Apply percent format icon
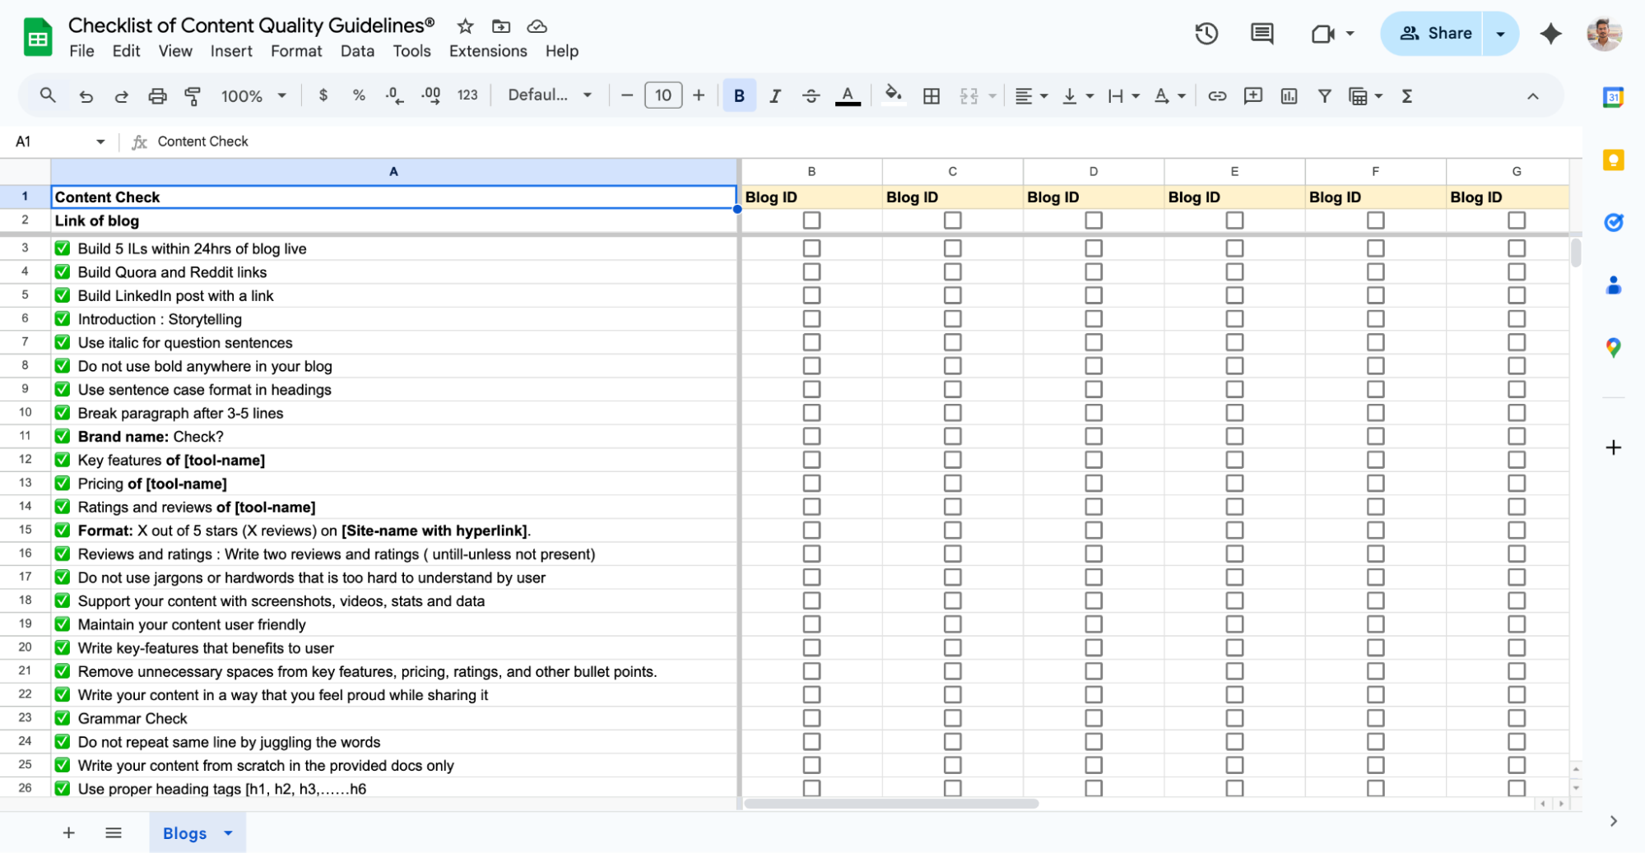Viewport: 1645px width, 853px height. (359, 95)
